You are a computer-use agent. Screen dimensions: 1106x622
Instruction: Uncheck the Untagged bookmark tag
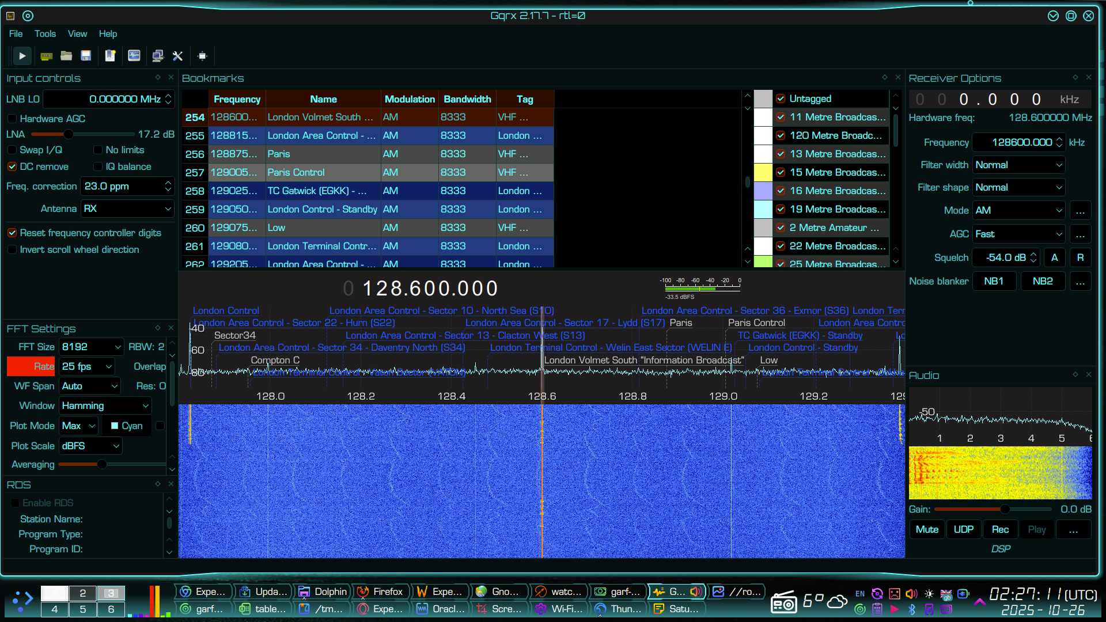[x=781, y=98]
